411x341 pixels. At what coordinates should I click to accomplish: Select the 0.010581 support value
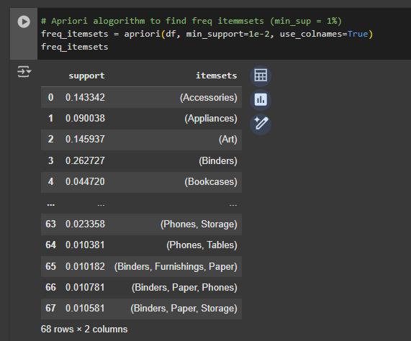pos(85,308)
